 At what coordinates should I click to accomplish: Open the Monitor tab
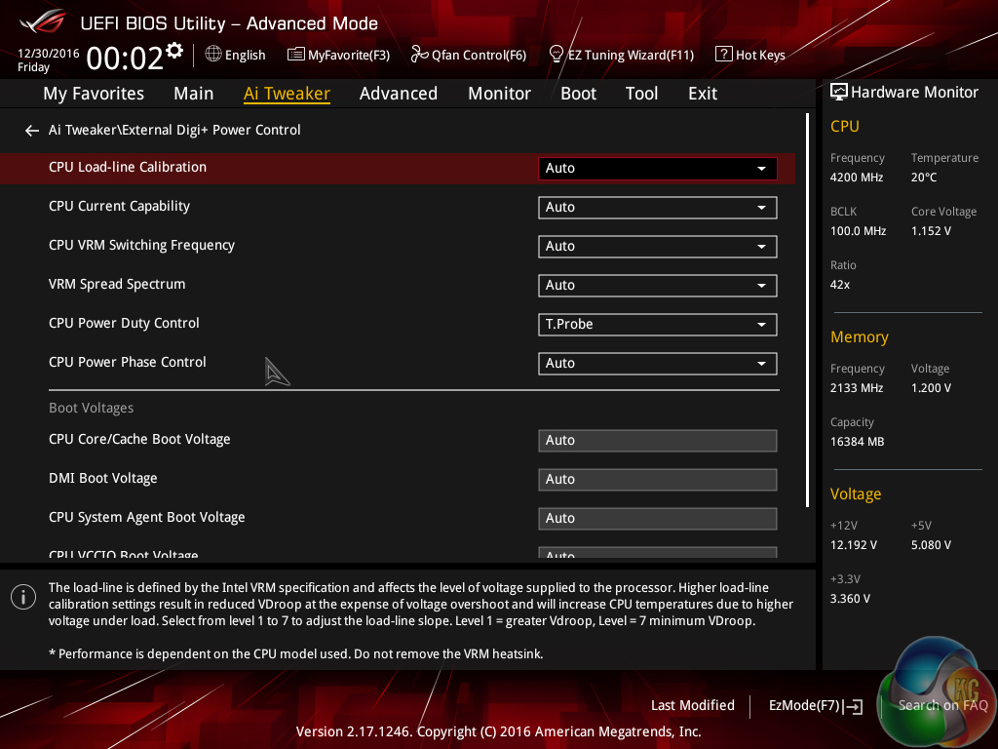(x=499, y=94)
